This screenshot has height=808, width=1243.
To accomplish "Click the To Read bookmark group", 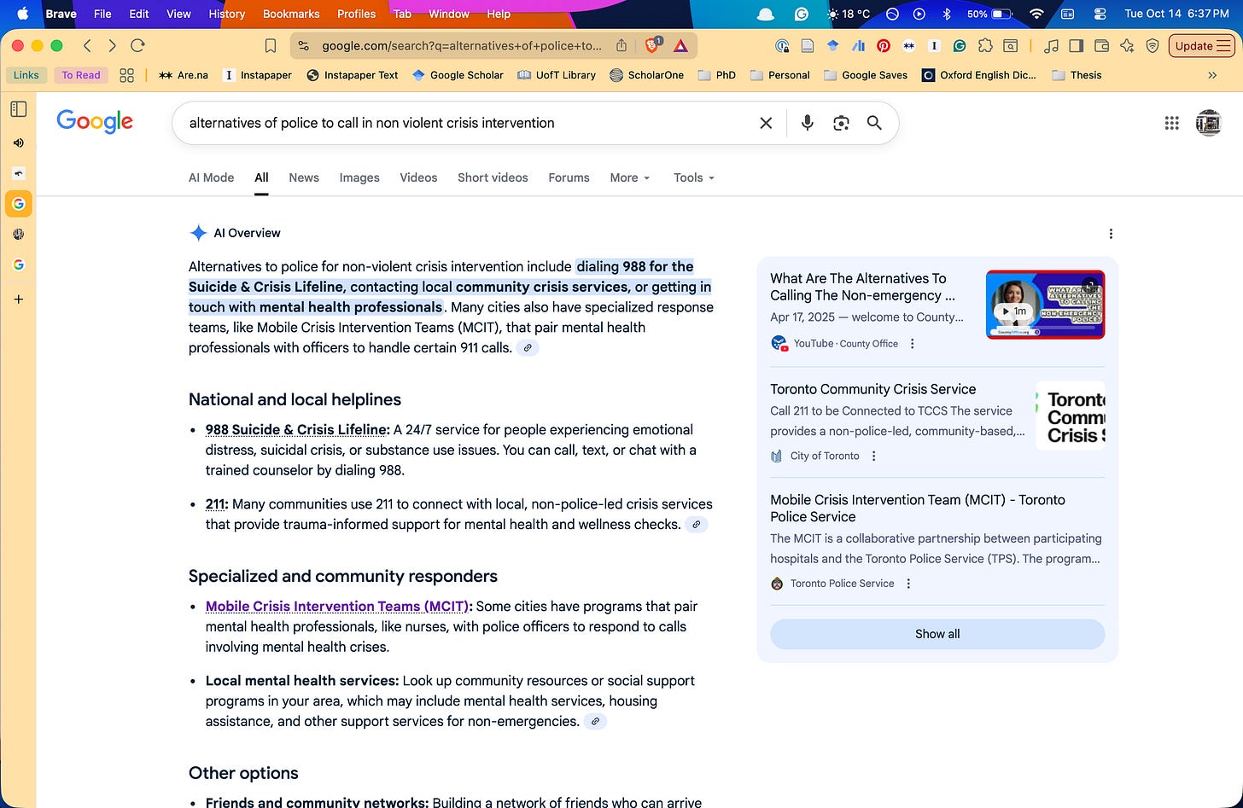I will pyautogui.click(x=81, y=75).
